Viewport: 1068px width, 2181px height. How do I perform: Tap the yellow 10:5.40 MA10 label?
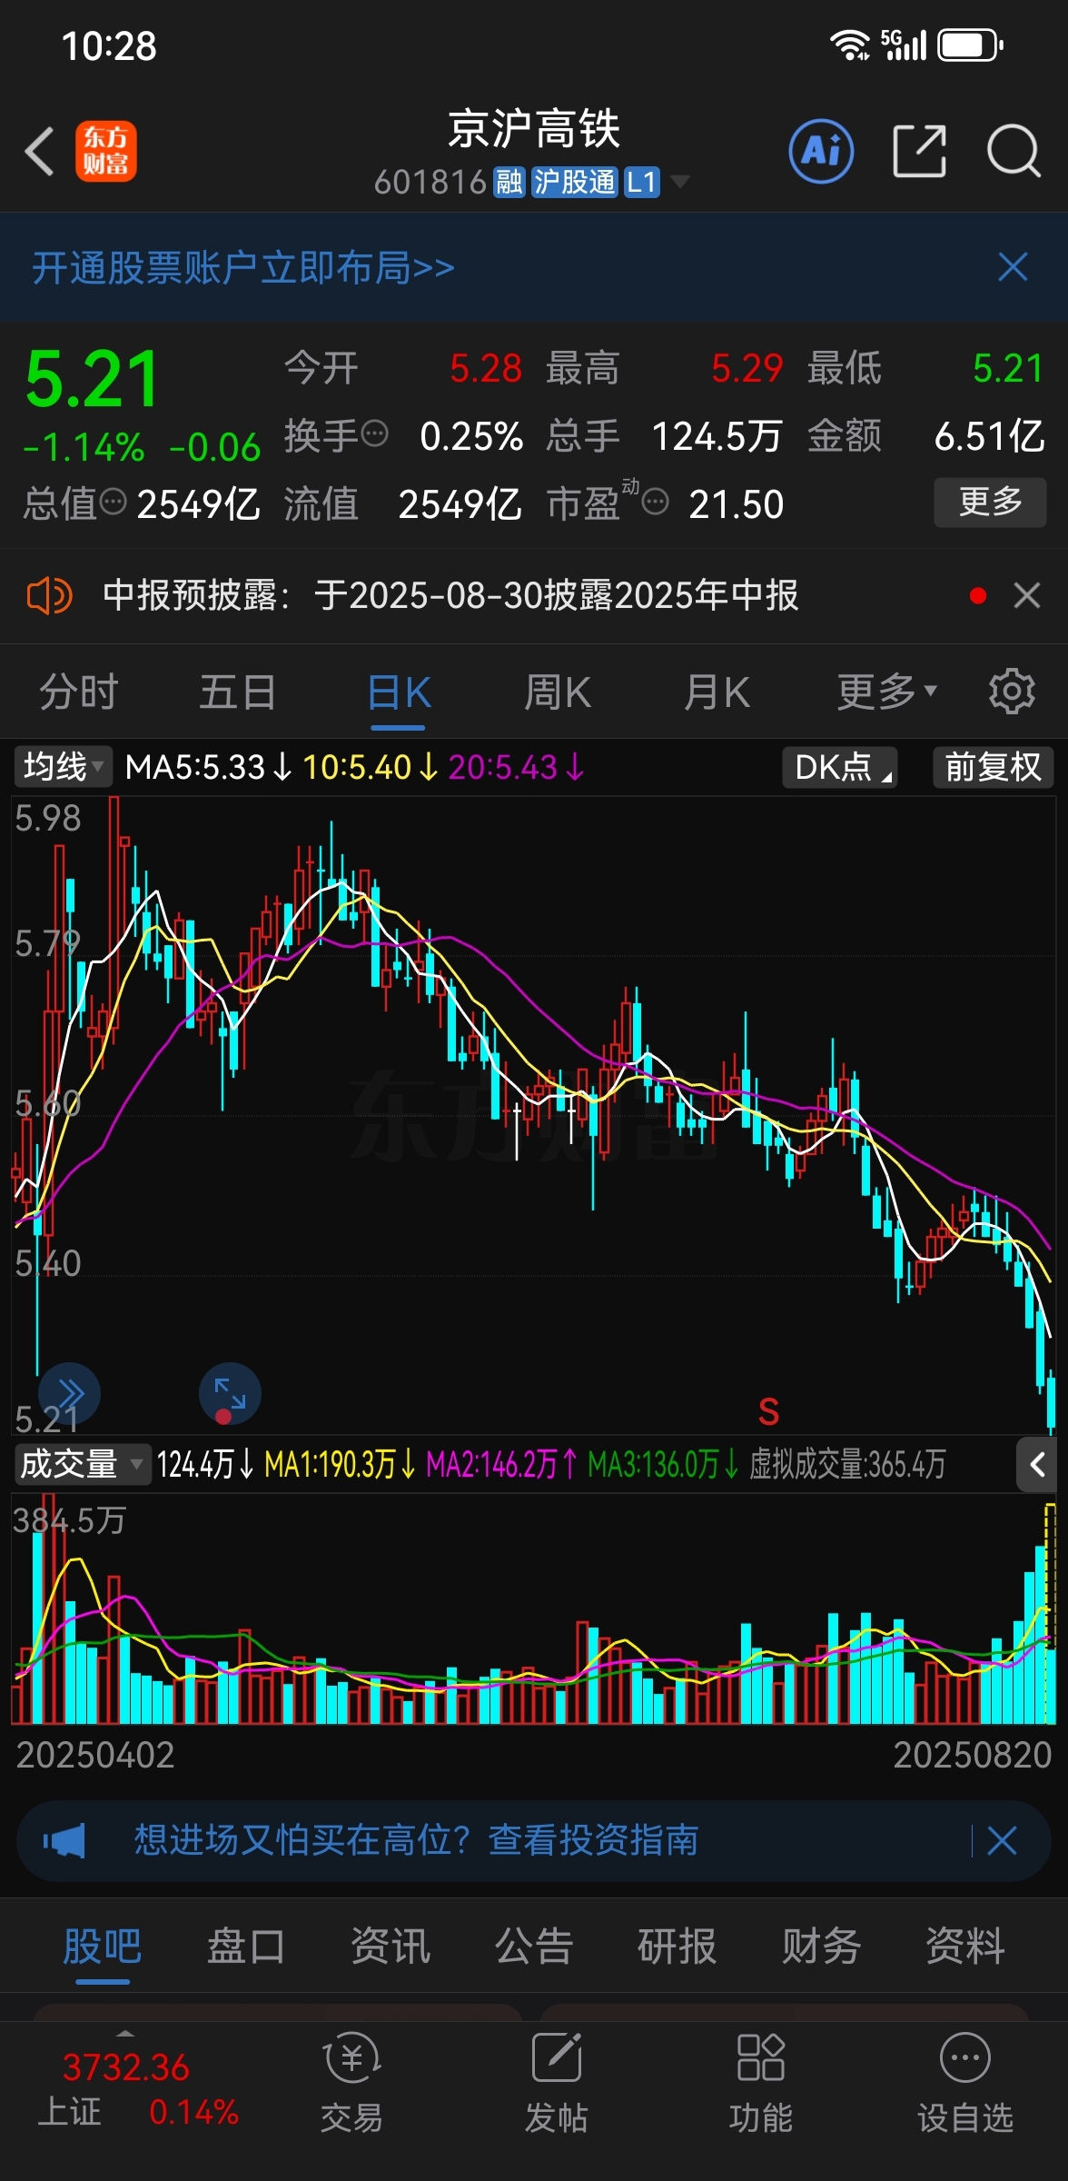(x=370, y=767)
